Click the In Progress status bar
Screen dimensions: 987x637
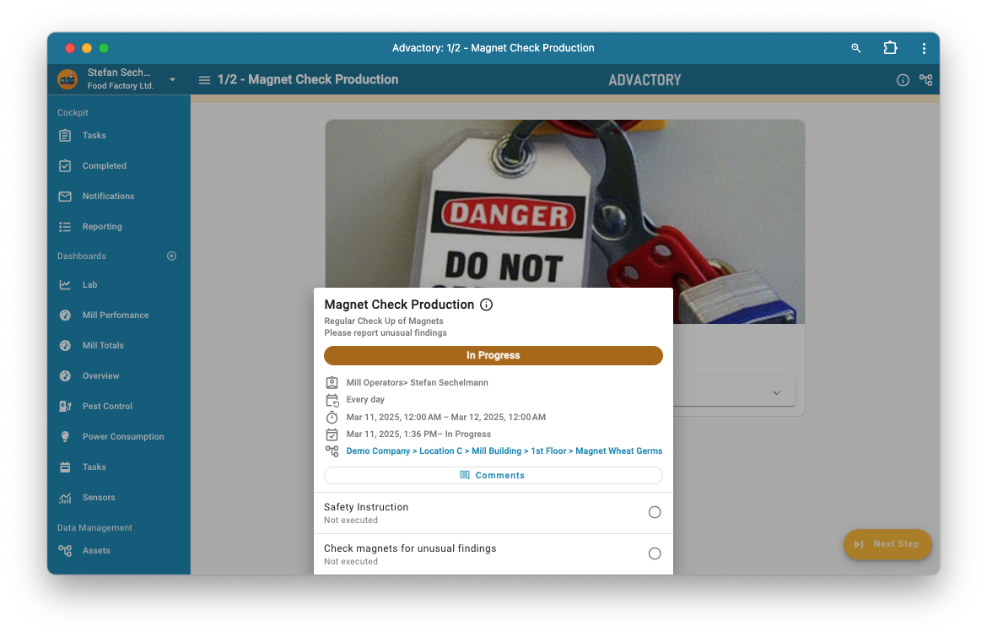493,355
